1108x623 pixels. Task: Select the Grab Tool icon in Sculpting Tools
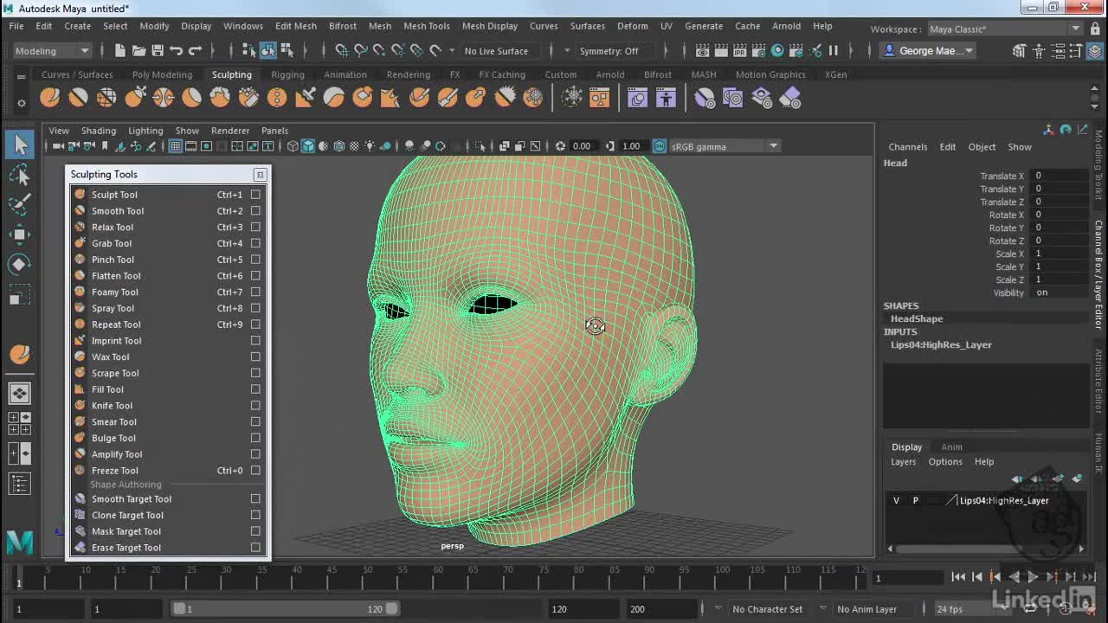coord(81,243)
